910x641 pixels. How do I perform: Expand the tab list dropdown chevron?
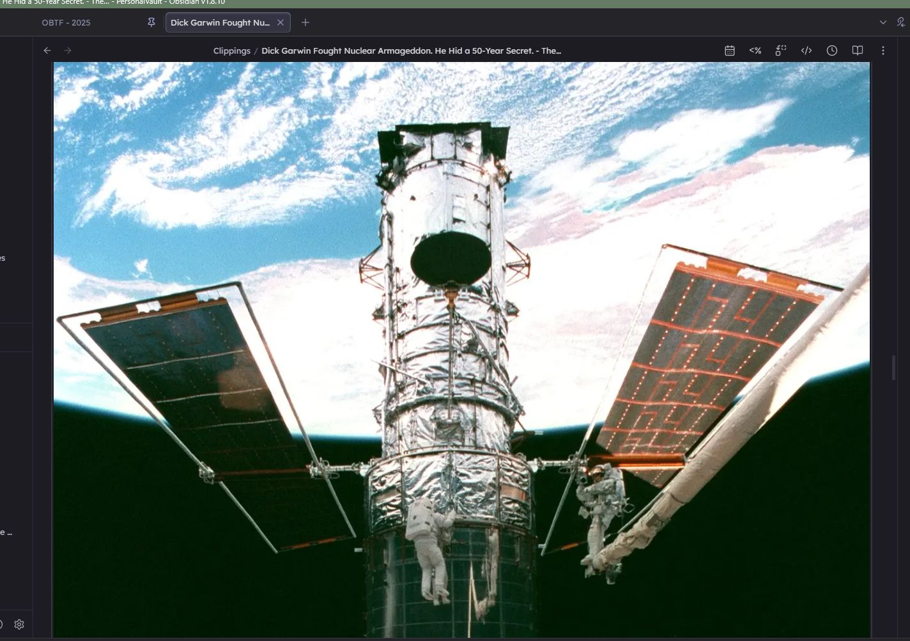click(883, 22)
